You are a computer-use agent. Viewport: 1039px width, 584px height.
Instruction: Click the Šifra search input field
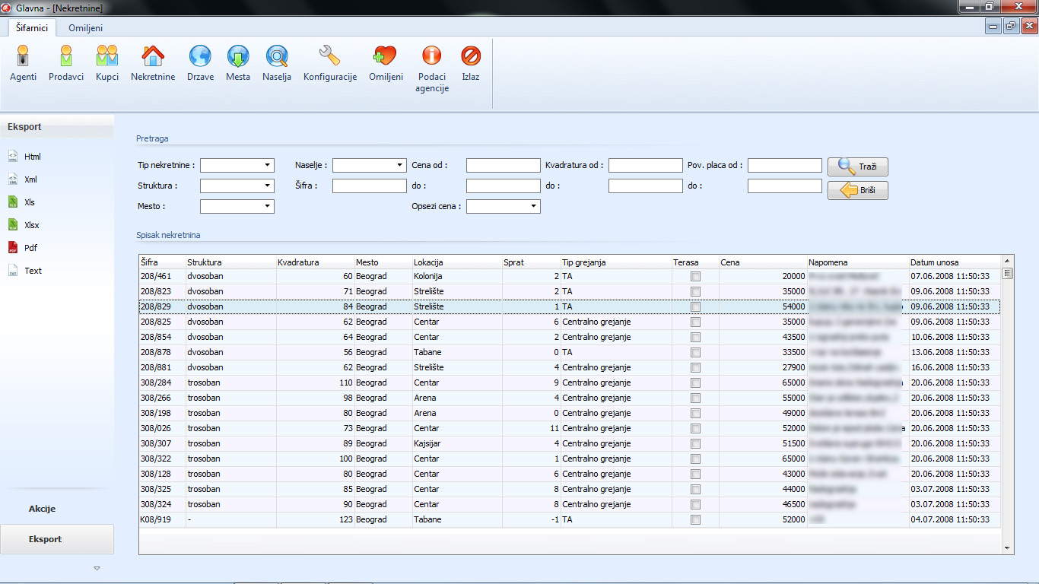pyautogui.click(x=369, y=186)
